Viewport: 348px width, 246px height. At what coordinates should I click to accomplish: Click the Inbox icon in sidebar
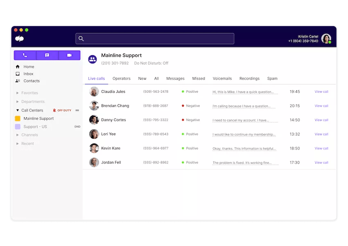pos(18,74)
